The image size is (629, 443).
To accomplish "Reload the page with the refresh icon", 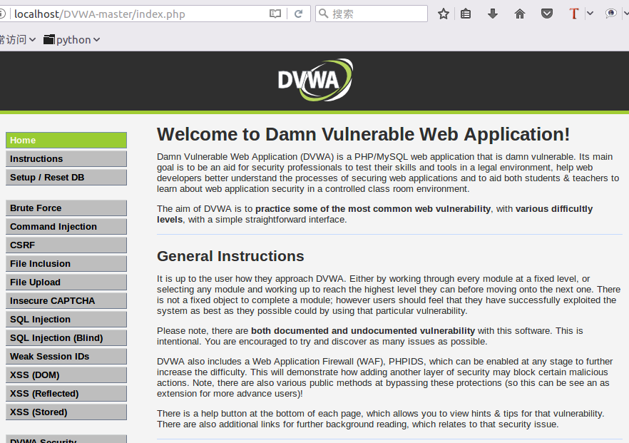I will point(298,14).
